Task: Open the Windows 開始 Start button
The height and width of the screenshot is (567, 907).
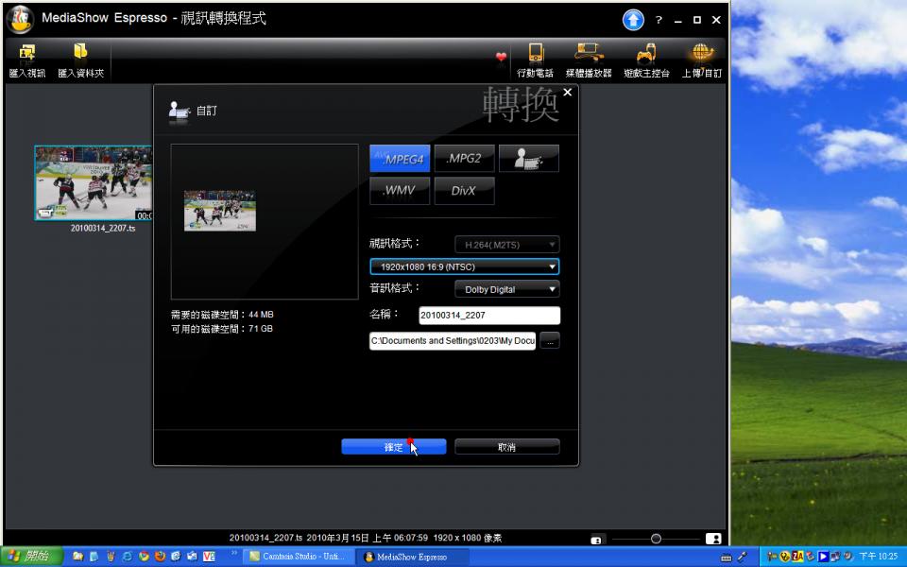Action: 32,557
